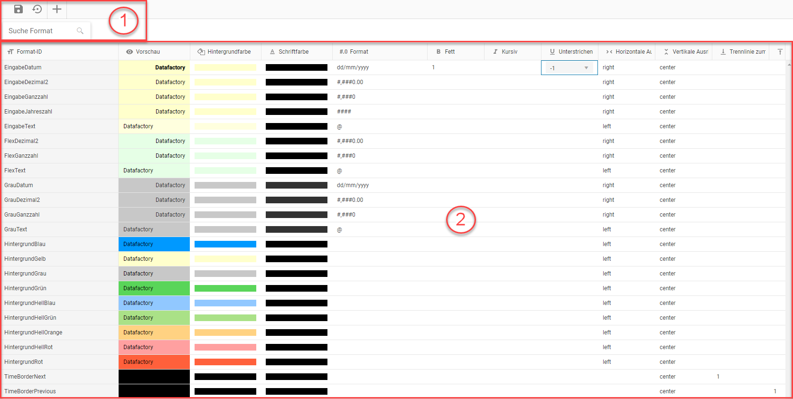
Task: Select the HintergrundBlau blue background swatch
Action: pos(225,244)
